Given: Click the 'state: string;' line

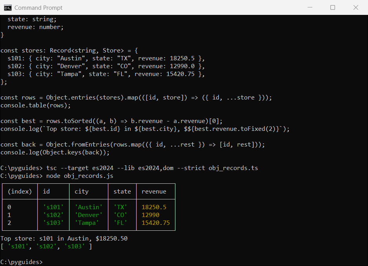Looking at the screenshot, I should (32, 19).
